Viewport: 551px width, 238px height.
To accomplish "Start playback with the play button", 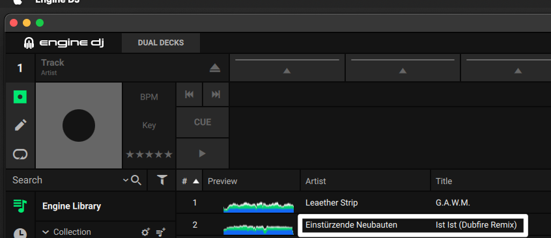I will [x=203, y=153].
